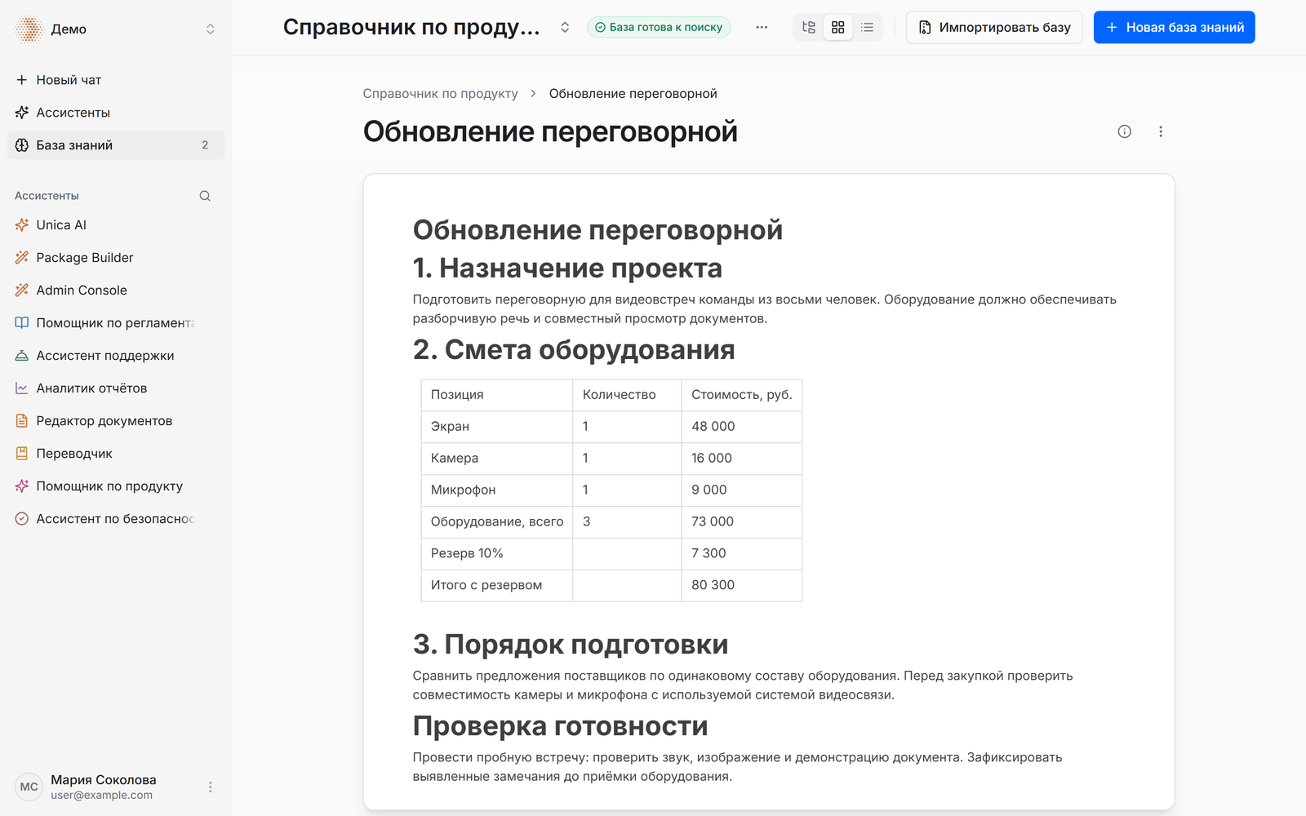Click the 73 000 cell

pos(742,522)
